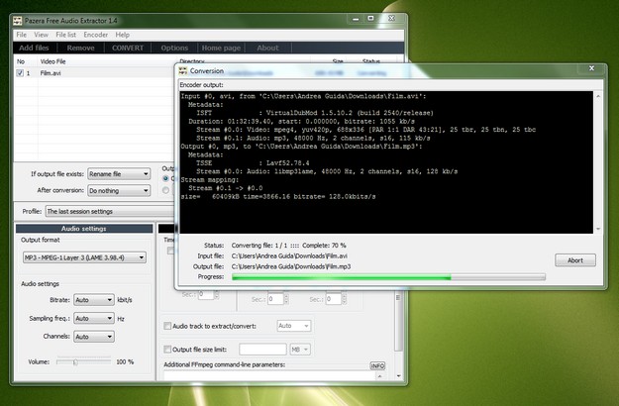Click the Options toolbar button
The width and height of the screenshot is (619, 406).
pyautogui.click(x=174, y=48)
